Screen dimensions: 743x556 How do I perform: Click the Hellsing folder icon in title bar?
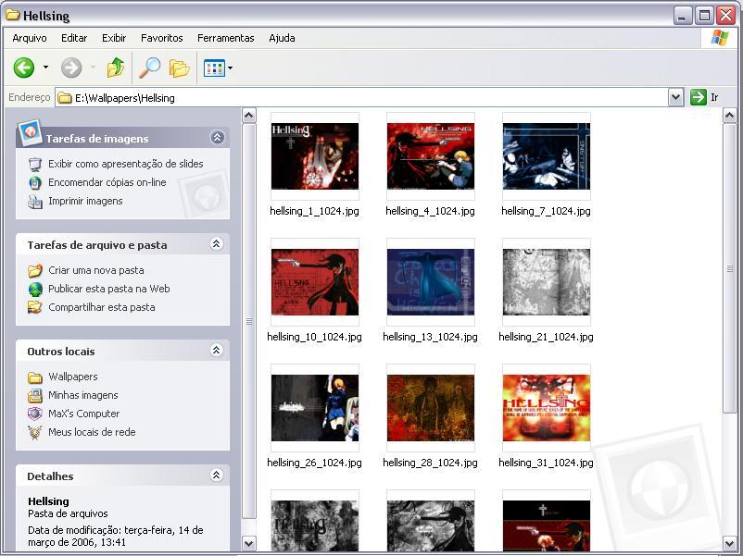(12, 16)
